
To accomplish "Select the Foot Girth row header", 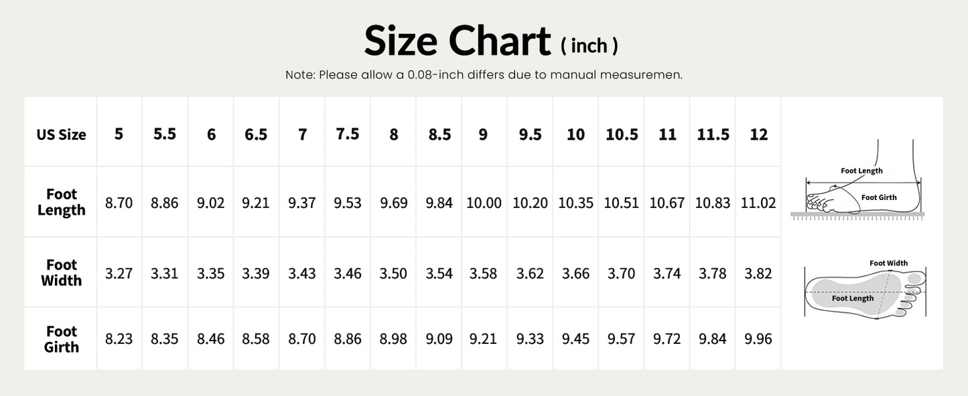I will 61,339.
